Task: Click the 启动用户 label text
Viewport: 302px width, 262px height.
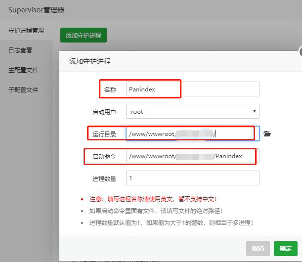Action: point(104,112)
